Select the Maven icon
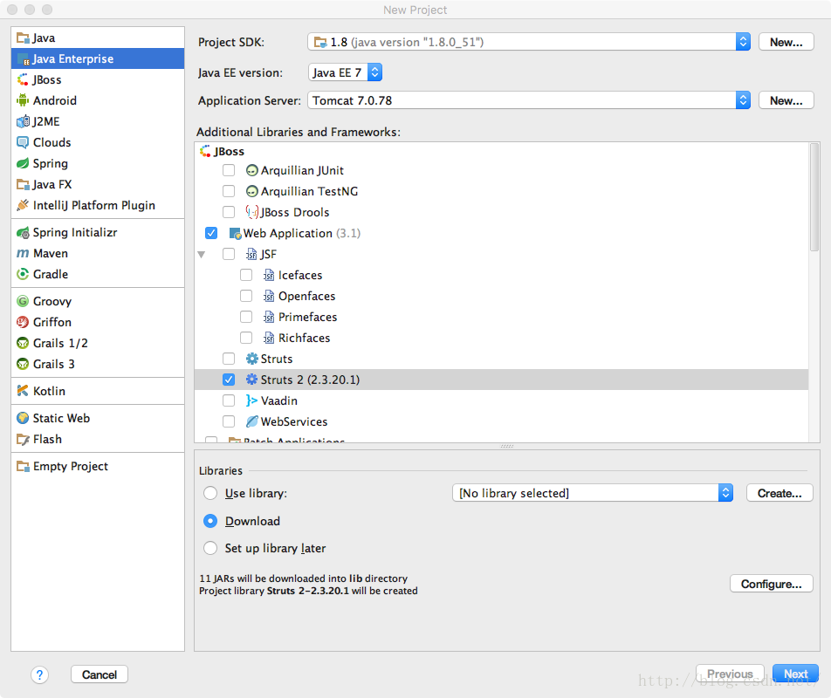Image resolution: width=831 pixels, height=698 pixels. [x=23, y=254]
